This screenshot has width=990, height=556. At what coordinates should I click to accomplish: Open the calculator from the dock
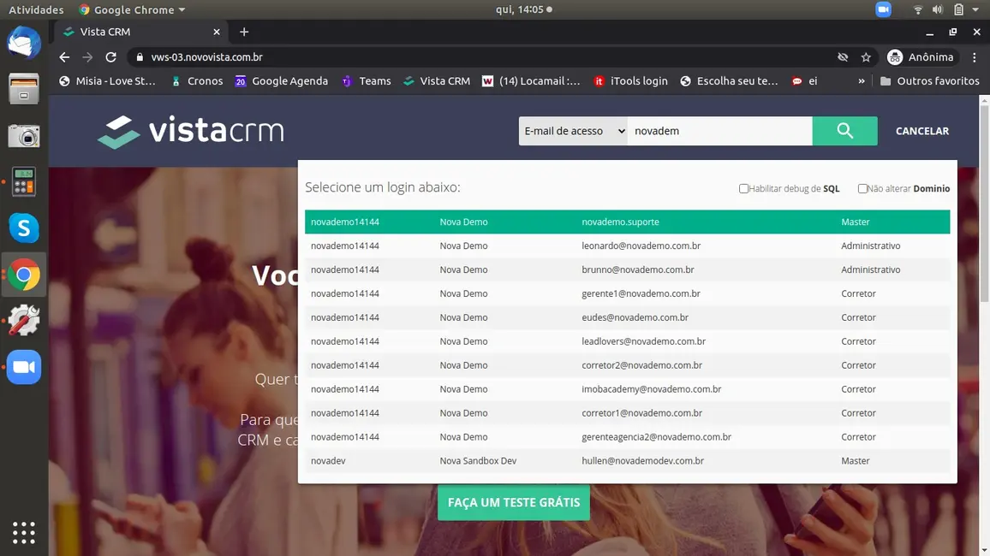pos(24,181)
